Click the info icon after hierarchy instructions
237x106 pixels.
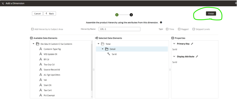[x=161, y=23]
